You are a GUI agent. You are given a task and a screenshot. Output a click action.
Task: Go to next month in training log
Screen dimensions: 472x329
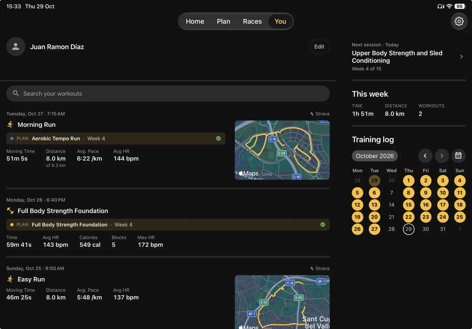[x=442, y=156]
